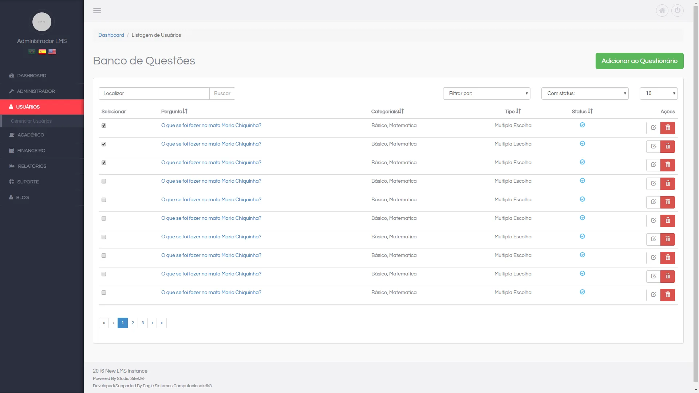Edit the sixth question row

653,221
